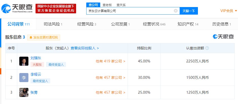Click the red 国家中小企业发展基金 banner
The image size is (238, 104).
[x=56, y=9]
